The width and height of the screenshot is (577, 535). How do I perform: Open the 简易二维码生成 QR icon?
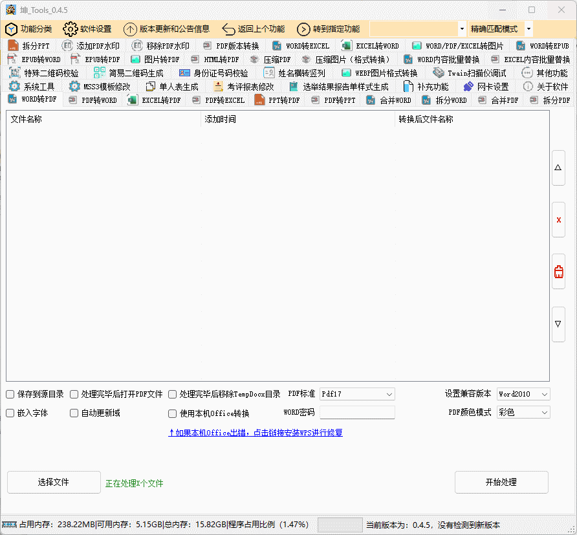coord(100,73)
